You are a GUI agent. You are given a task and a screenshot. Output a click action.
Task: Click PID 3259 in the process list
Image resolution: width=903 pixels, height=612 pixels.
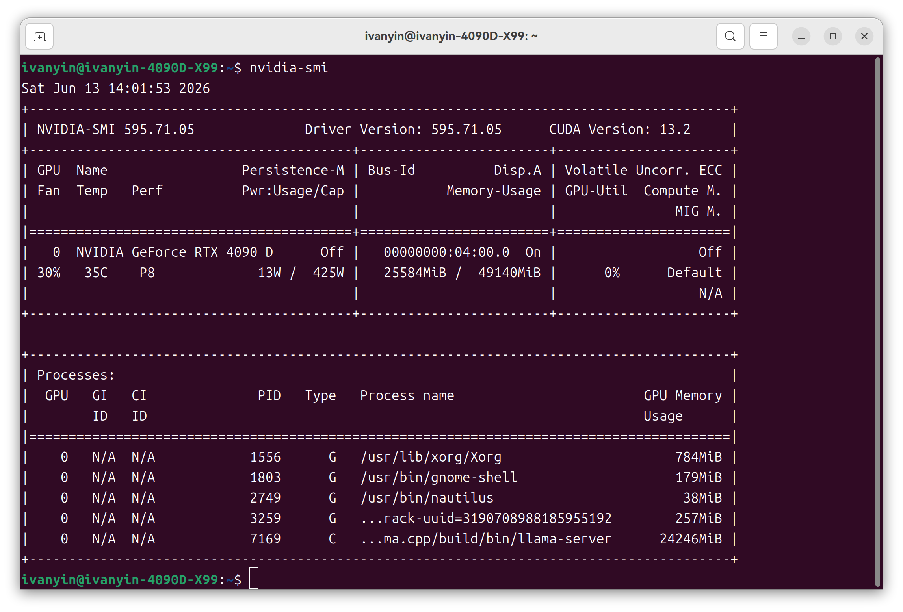(266, 518)
